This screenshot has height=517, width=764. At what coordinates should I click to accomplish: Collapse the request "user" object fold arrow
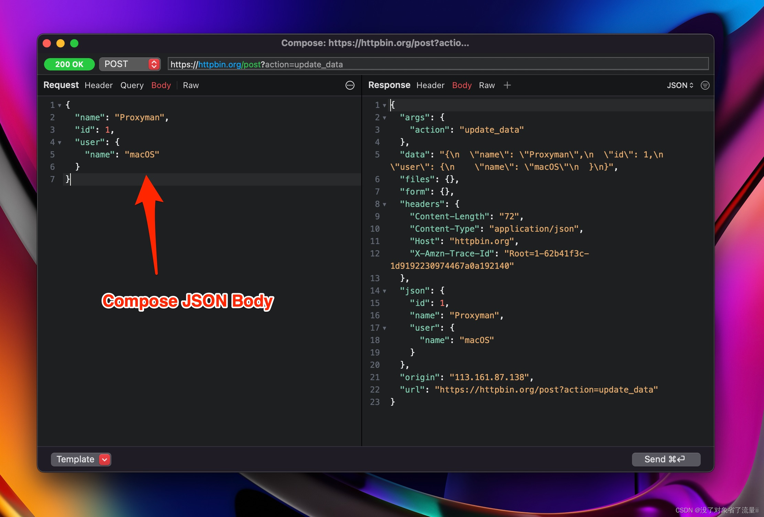(x=59, y=142)
